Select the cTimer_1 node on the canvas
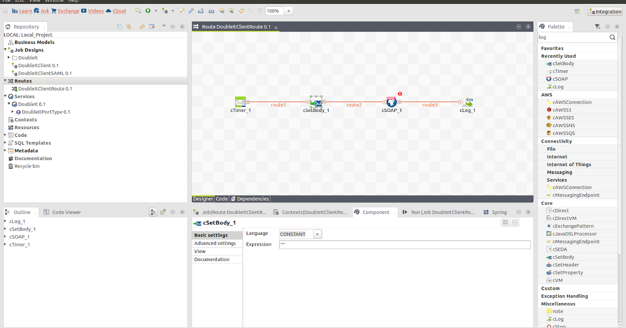Viewport: 626px width, 328px height. tap(241, 102)
